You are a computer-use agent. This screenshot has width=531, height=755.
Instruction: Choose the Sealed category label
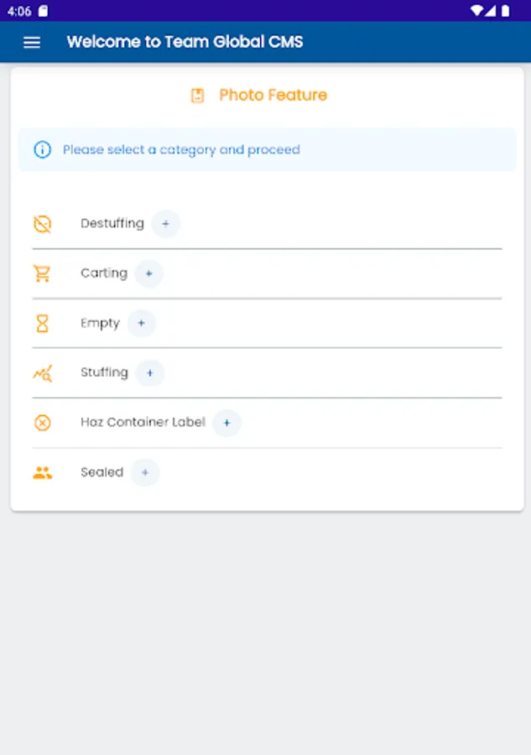102,473
